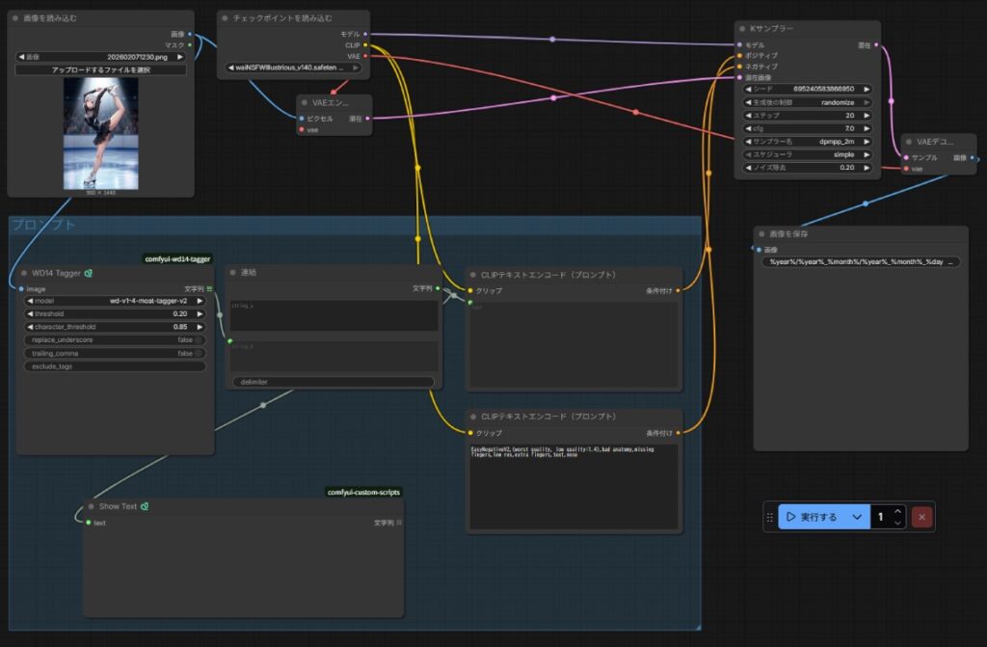The width and height of the screenshot is (987, 647).
Task: Click アップロードするファイルを選択 button
Action: [x=100, y=70]
